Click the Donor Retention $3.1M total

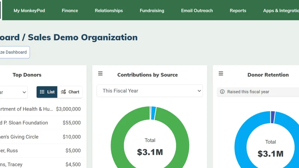coord(270,154)
